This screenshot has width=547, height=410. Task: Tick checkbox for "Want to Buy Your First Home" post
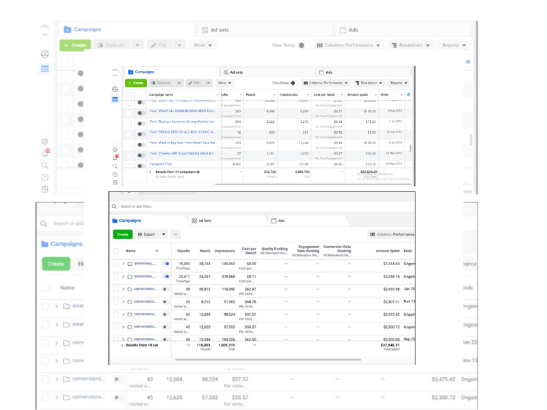click(x=129, y=143)
